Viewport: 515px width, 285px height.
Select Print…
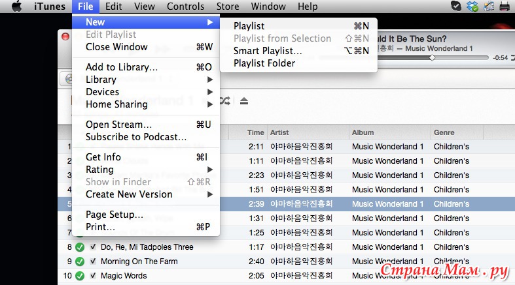click(x=146, y=227)
